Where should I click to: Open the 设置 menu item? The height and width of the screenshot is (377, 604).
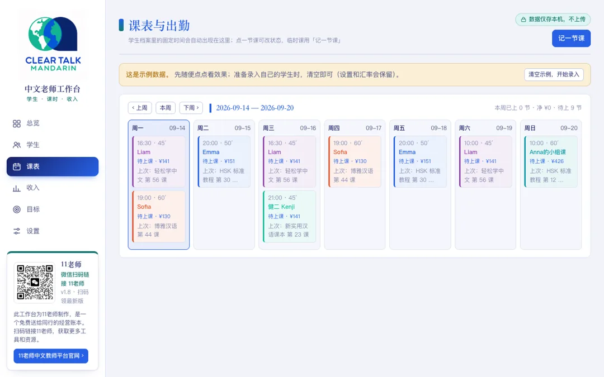pyautogui.click(x=53, y=231)
